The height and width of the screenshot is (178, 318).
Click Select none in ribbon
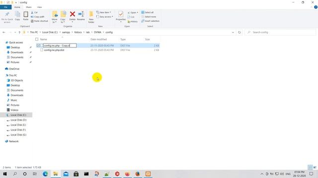(x=149, y=17)
